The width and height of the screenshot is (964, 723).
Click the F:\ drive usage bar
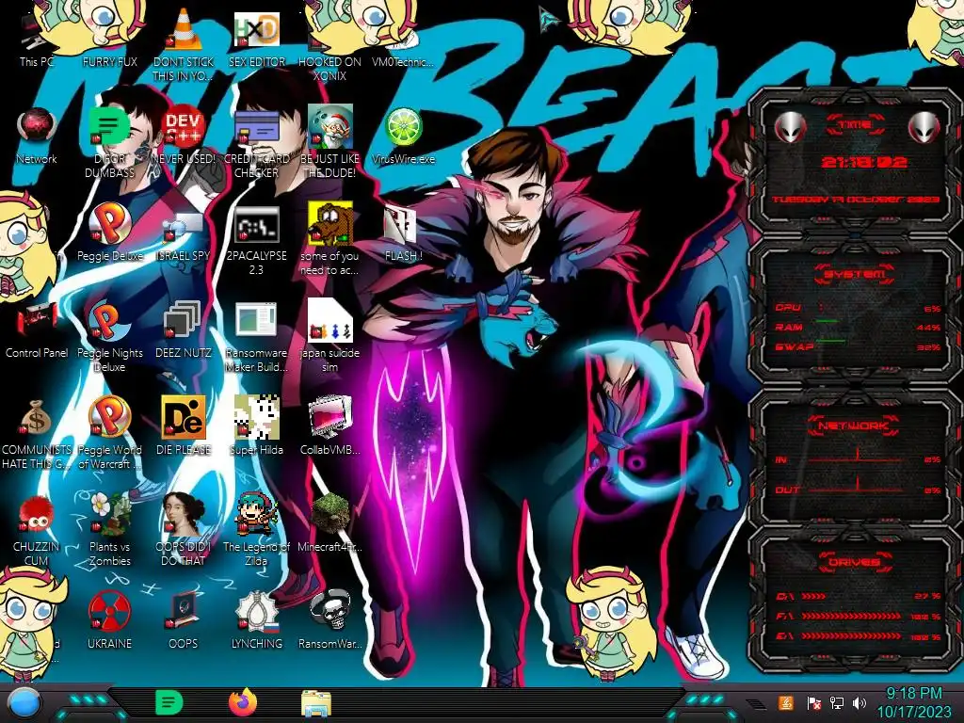click(x=858, y=616)
